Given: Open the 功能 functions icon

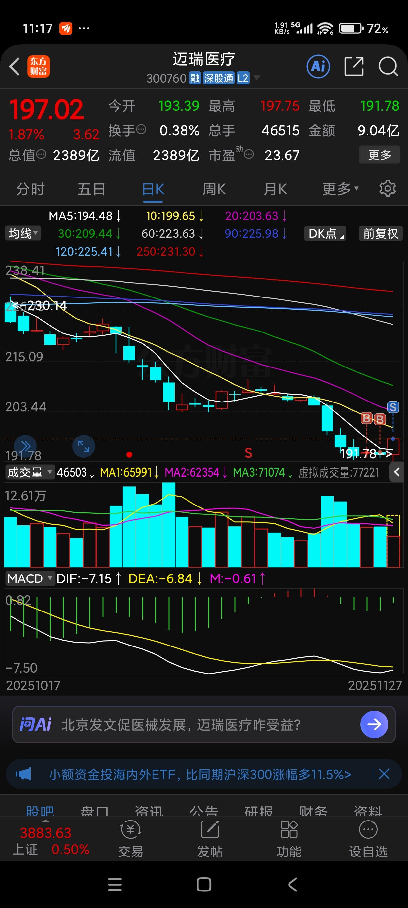Looking at the screenshot, I should click(289, 839).
